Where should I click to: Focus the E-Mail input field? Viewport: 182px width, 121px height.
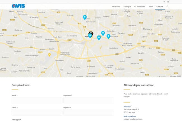(37, 113)
